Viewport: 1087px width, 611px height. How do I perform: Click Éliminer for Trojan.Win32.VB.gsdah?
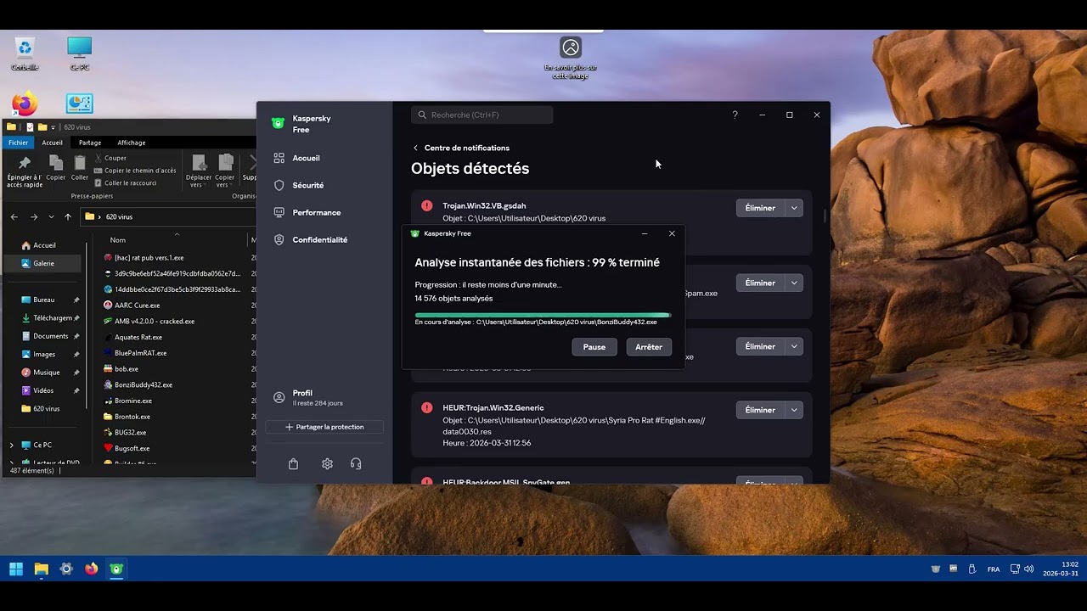[760, 208]
